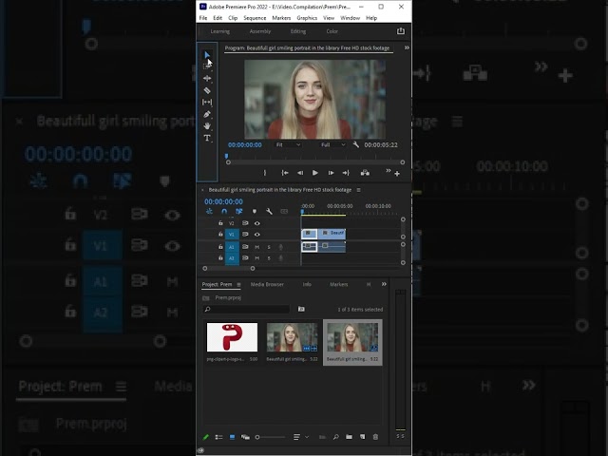Solo the A2 audio track
The width and height of the screenshot is (608, 456).
point(269,258)
